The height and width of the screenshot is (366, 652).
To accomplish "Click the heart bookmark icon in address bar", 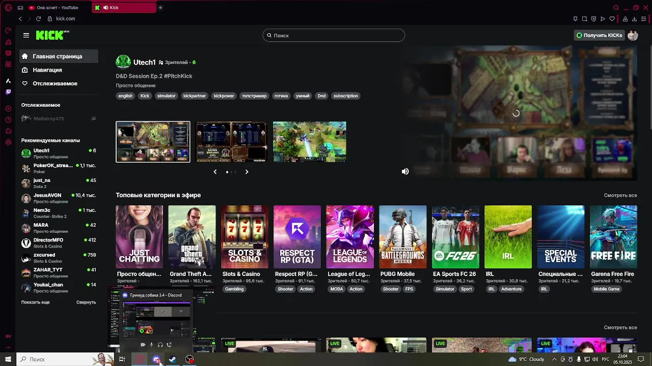I will (612, 19).
